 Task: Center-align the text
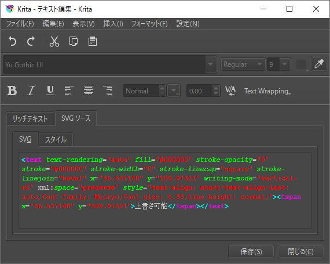point(89,91)
